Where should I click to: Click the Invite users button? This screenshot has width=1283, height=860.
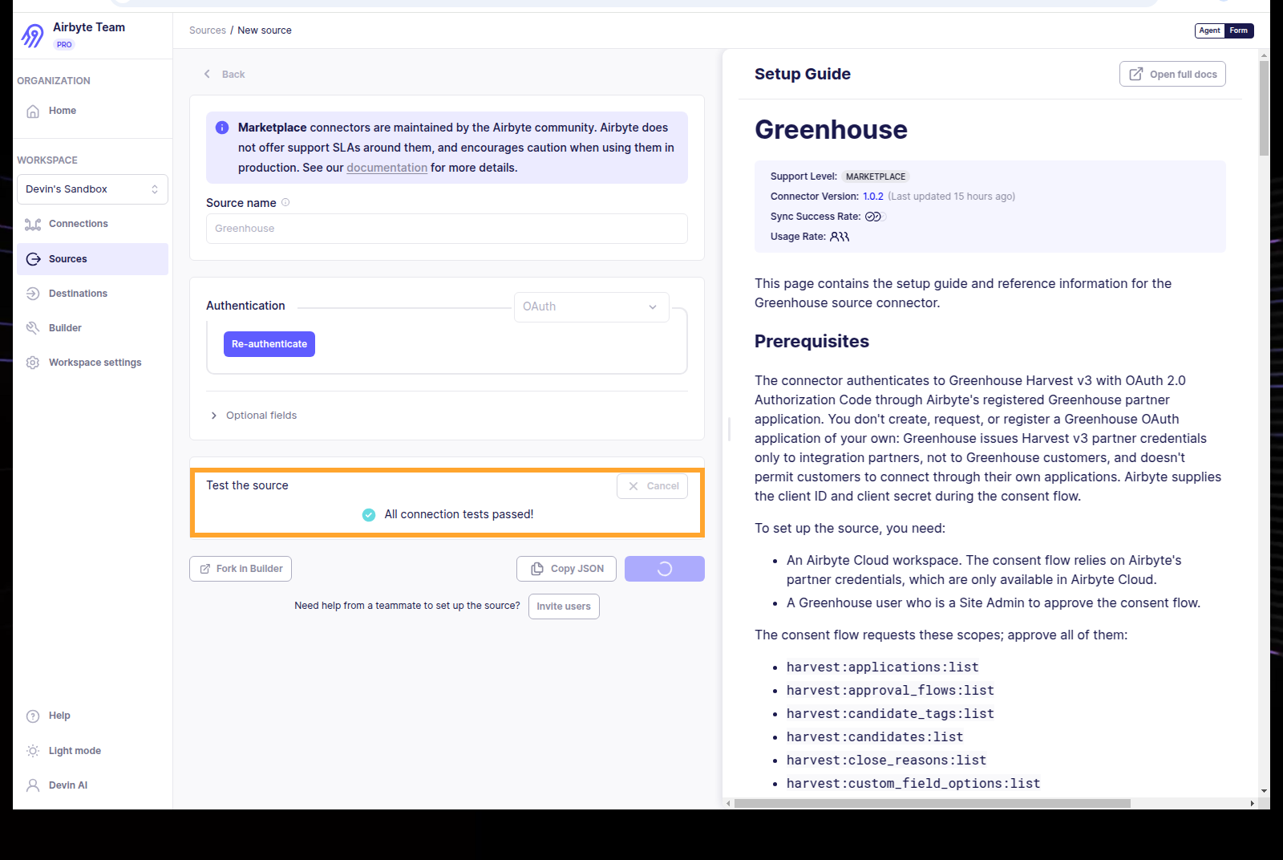[564, 606]
